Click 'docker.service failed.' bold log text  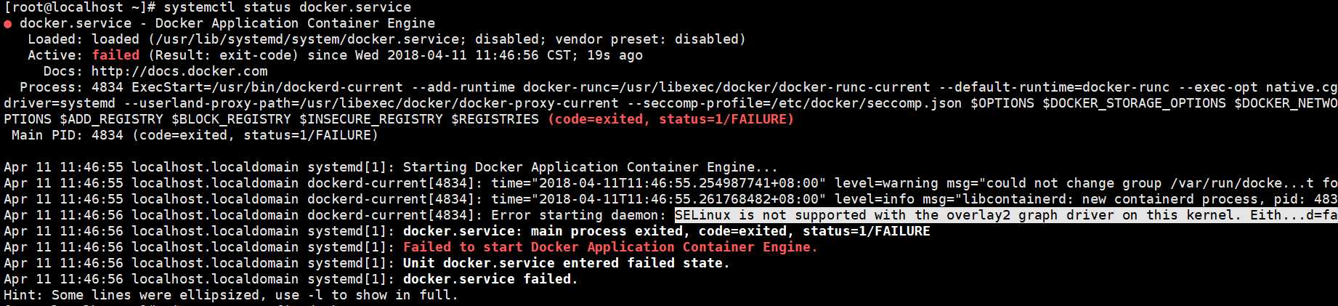pyautogui.click(x=490, y=279)
